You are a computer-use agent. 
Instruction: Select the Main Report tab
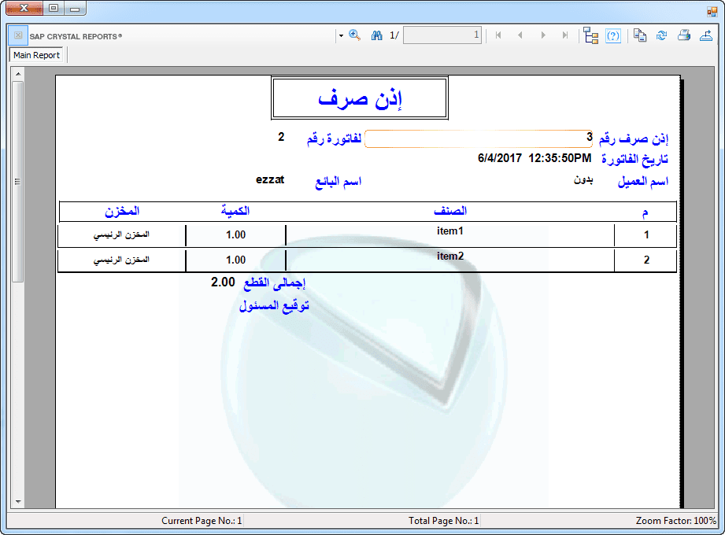[x=36, y=55]
